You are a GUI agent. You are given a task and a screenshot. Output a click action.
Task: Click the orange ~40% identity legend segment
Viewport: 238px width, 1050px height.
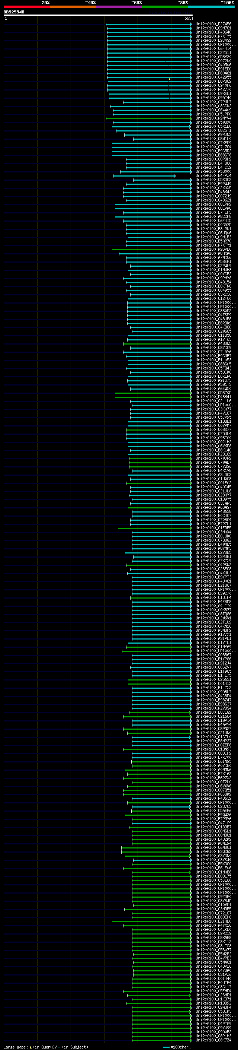(73, 7)
